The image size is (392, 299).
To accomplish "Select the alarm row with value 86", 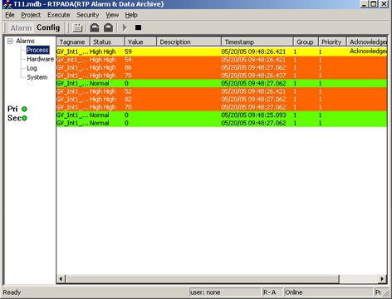I will point(222,67).
